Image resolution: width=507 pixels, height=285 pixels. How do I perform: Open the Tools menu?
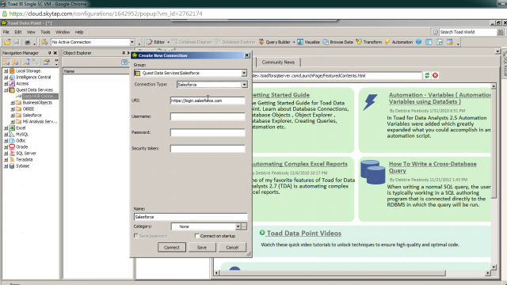tap(45, 32)
